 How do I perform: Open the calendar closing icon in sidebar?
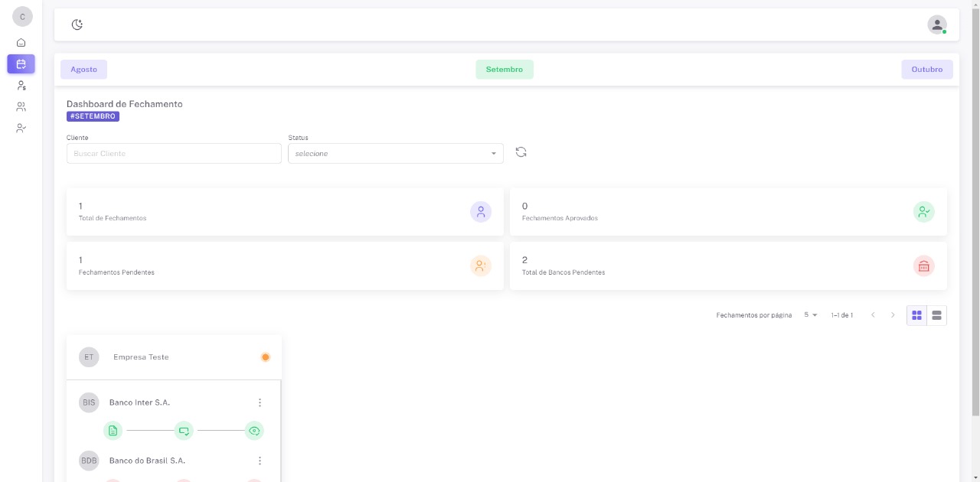tap(21, 64)
